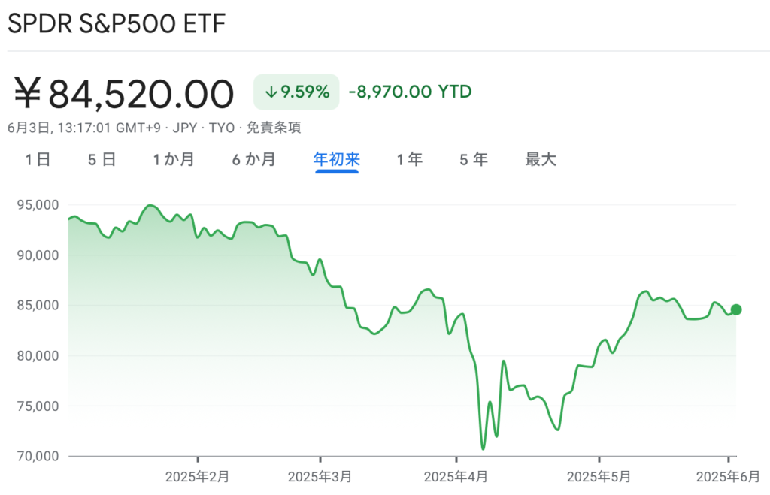770x495 pixels.
Task: Click the green 9.59% change badge
Action: coord(296,92)
